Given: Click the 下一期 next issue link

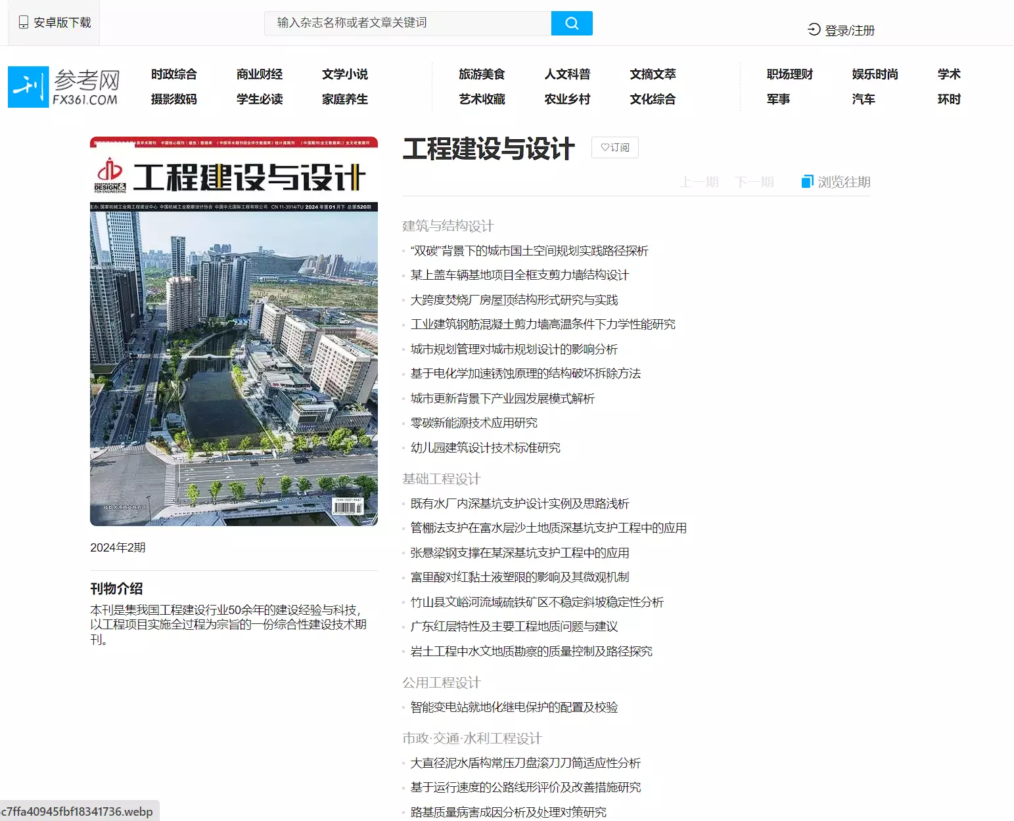Looking at the screenshot, I should click(x=754, y=182).
